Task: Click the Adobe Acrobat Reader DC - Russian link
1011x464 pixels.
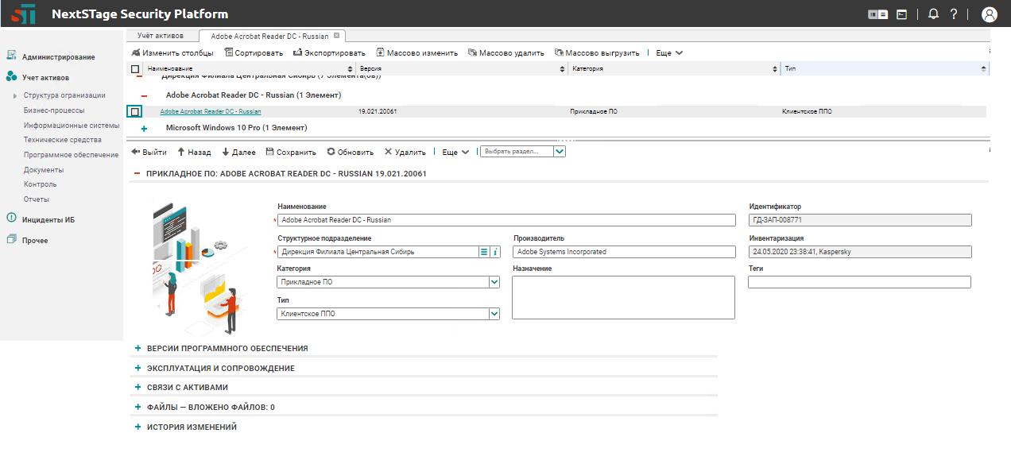Action: [210, 112]
